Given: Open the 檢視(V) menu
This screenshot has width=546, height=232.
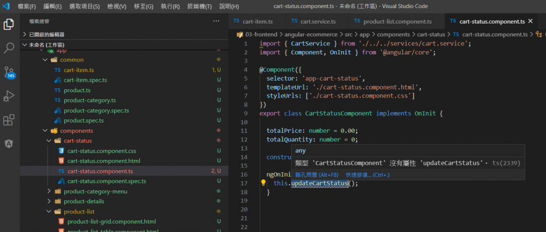Looking at the screenshot, I should [x=117, y=6].
